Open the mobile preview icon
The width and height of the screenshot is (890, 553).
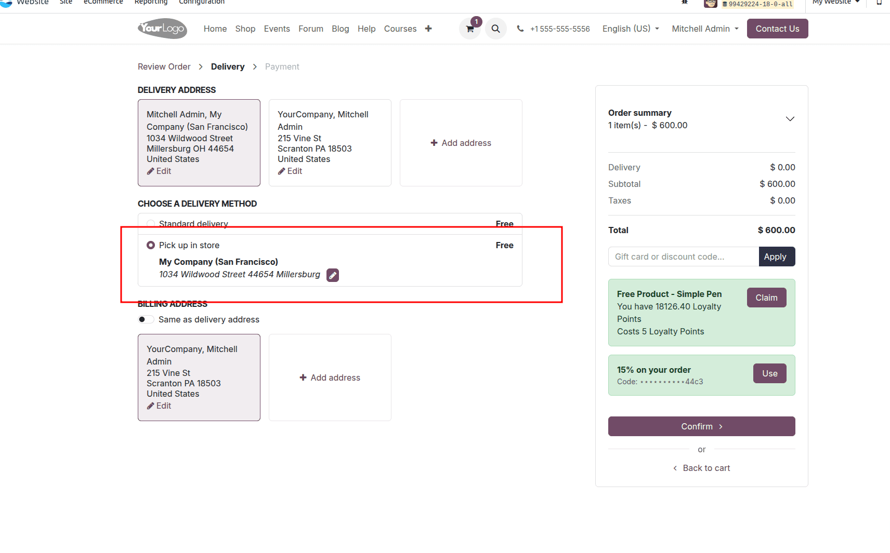[880, 3]
